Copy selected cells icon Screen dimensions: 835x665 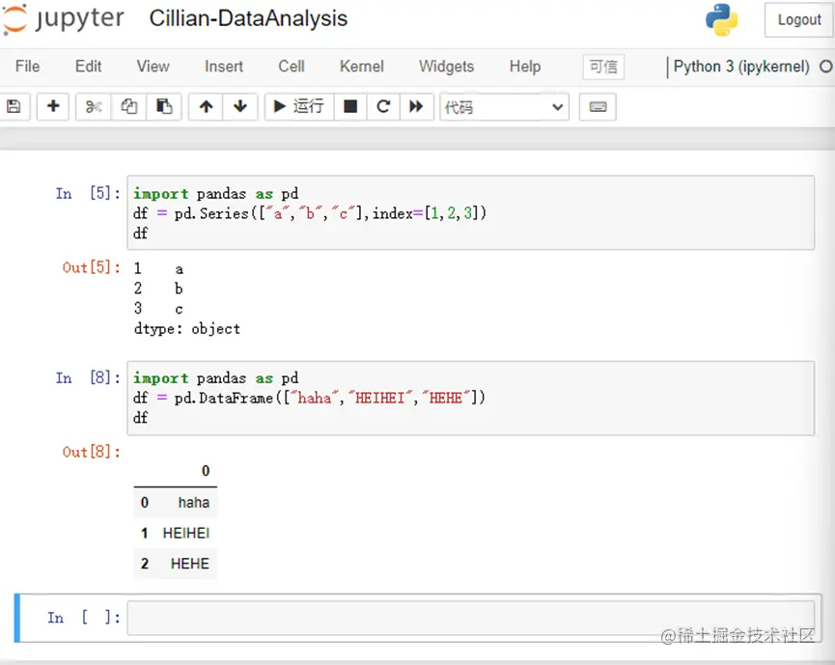[128, 106]
